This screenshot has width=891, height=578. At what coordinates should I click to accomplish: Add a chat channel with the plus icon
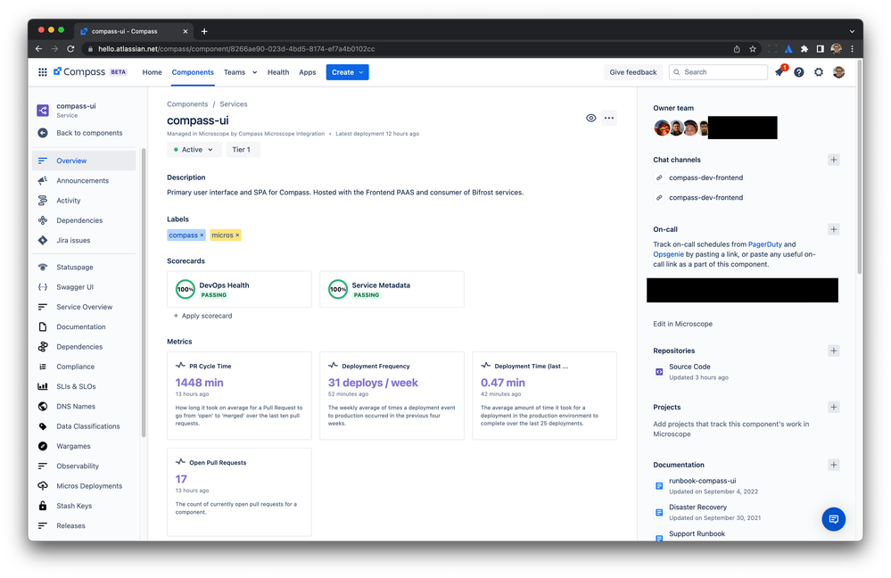833,159
